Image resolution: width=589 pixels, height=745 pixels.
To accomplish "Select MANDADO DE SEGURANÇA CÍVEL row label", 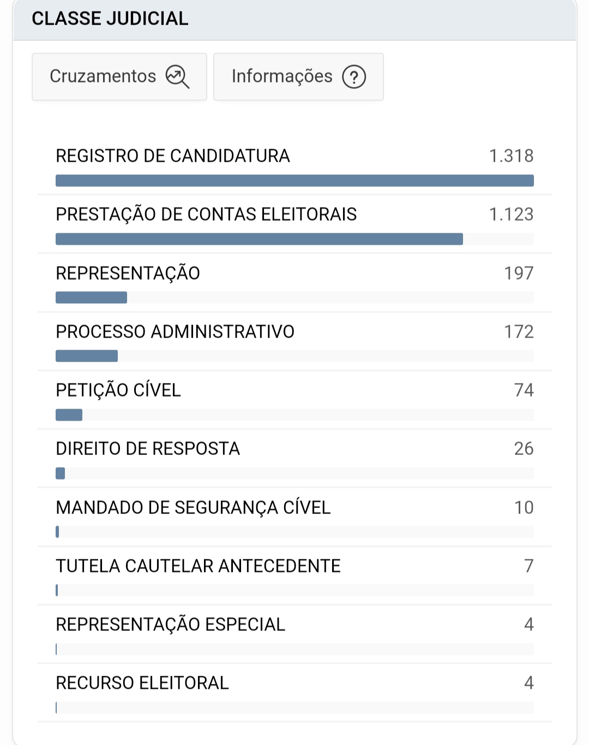I will pyautogui.click(x=193, y=507).
